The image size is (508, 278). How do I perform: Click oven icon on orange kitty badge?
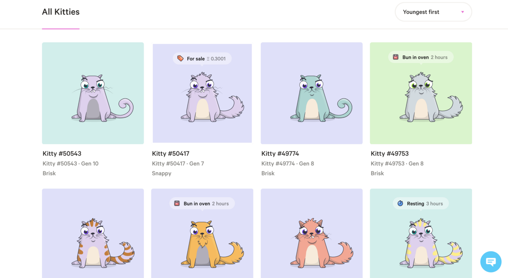(x=177, y=204)
